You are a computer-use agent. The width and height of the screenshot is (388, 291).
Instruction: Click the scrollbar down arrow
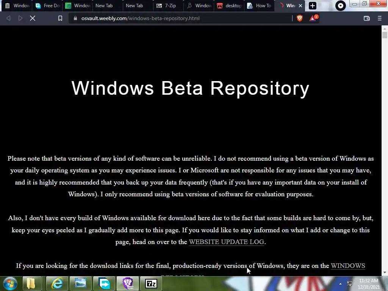385,273
